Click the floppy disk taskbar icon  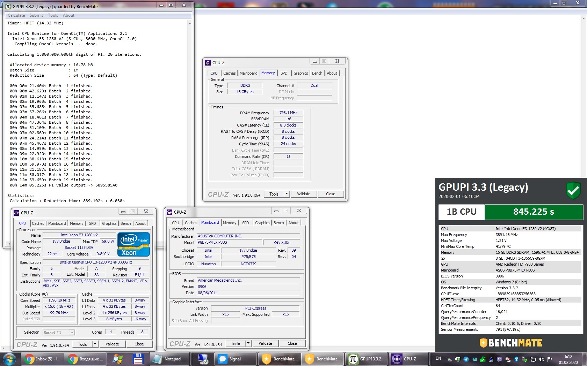coord(138,359)
